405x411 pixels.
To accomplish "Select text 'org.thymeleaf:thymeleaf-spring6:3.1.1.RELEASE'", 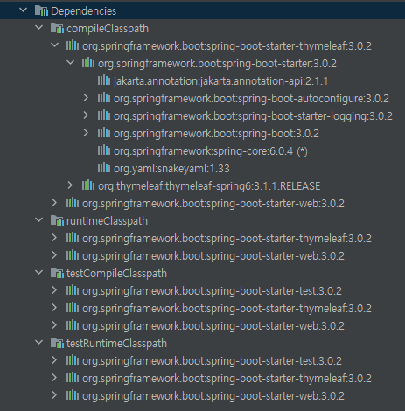I will [209, 186].
